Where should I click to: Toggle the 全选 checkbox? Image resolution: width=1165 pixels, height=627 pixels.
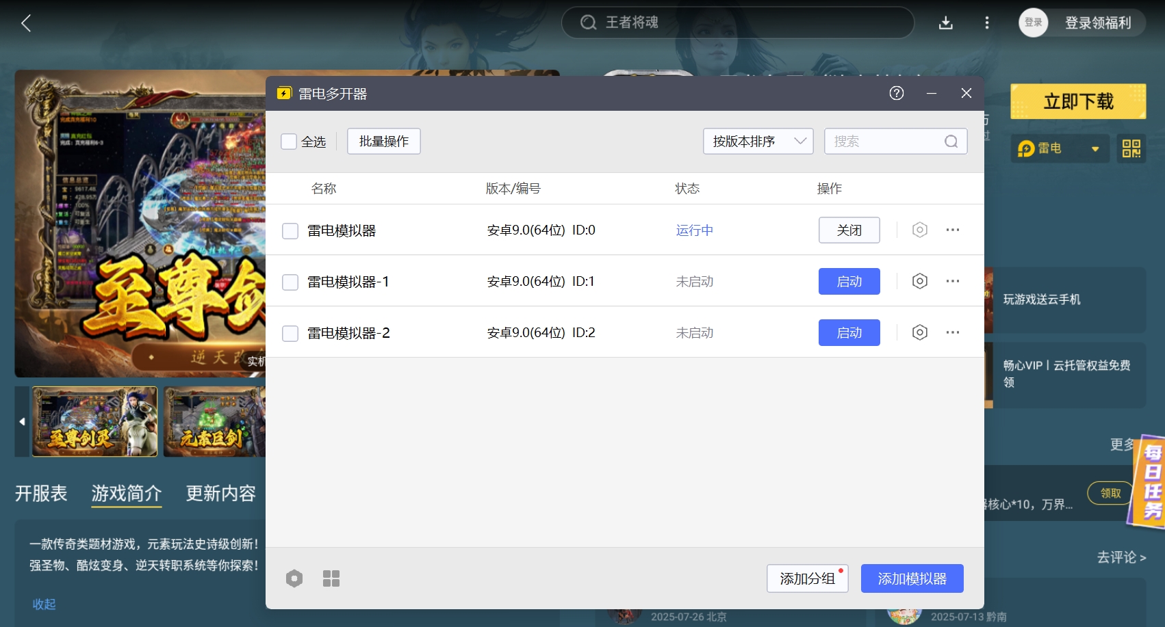click(289, 142)
